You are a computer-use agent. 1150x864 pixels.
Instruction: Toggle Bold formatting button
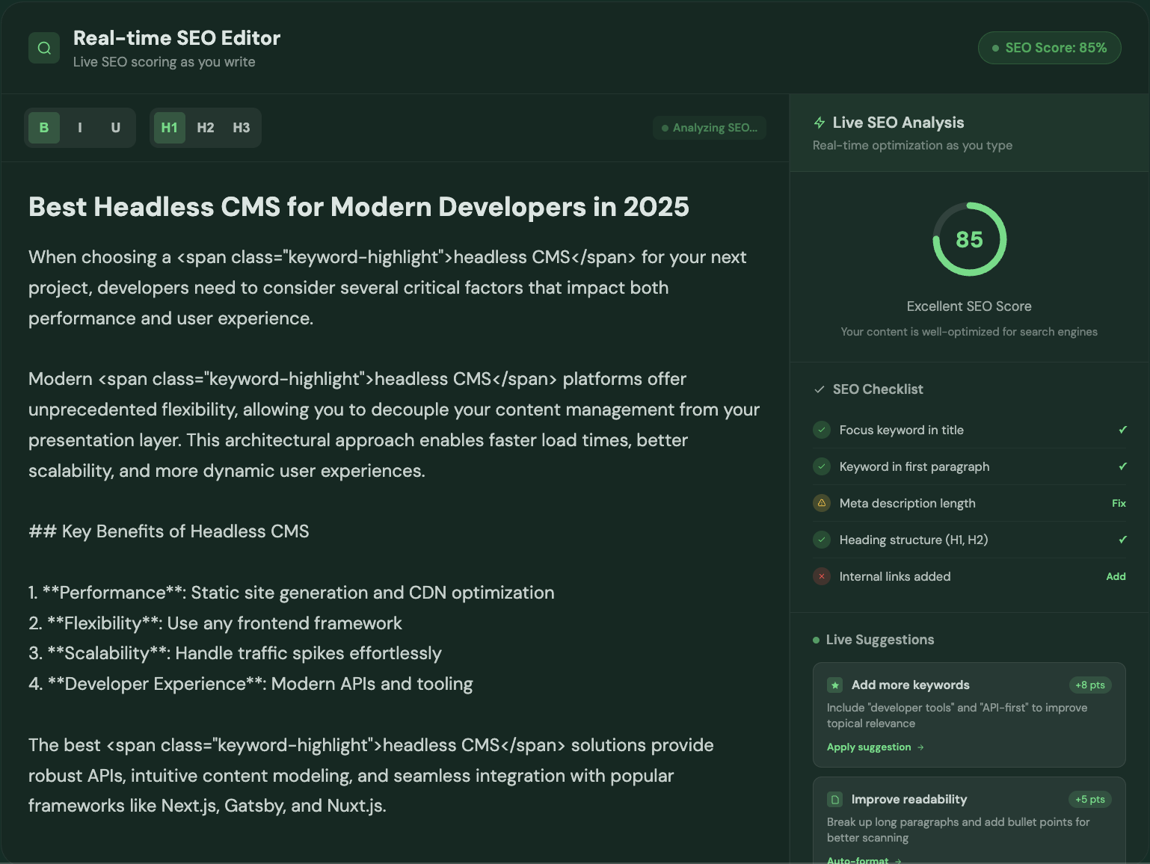[44, 128]
